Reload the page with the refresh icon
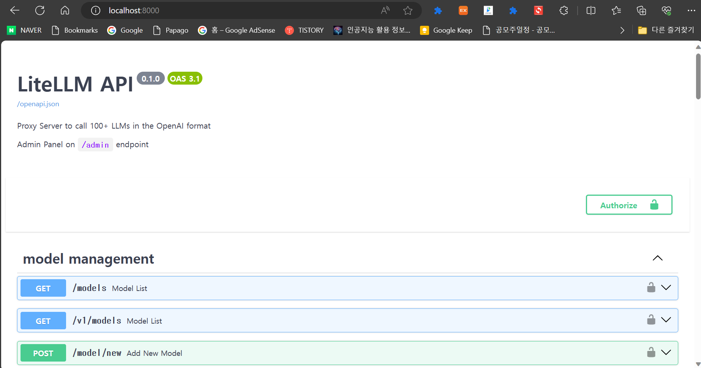701x368 pixels. pyautogui.click(x=40, y=10)
